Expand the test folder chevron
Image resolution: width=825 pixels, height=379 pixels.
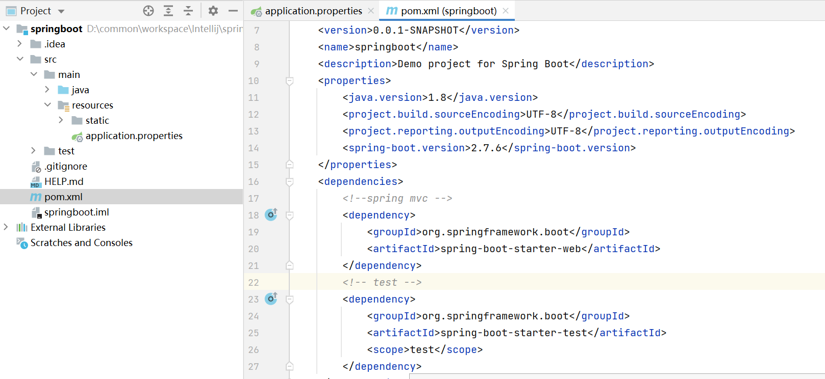34,151
